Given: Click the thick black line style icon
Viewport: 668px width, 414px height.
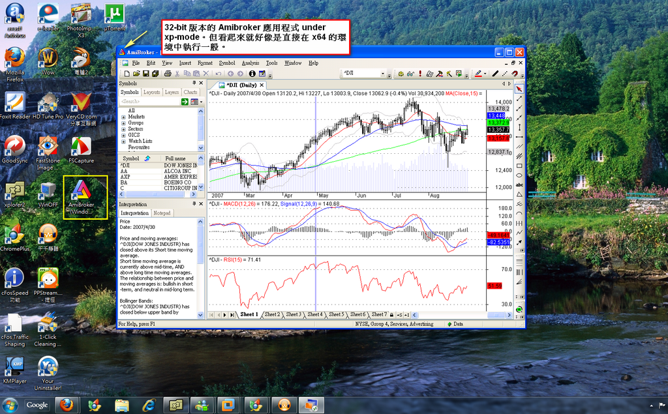Looking at the screenshot, I should tap(495, 74).
